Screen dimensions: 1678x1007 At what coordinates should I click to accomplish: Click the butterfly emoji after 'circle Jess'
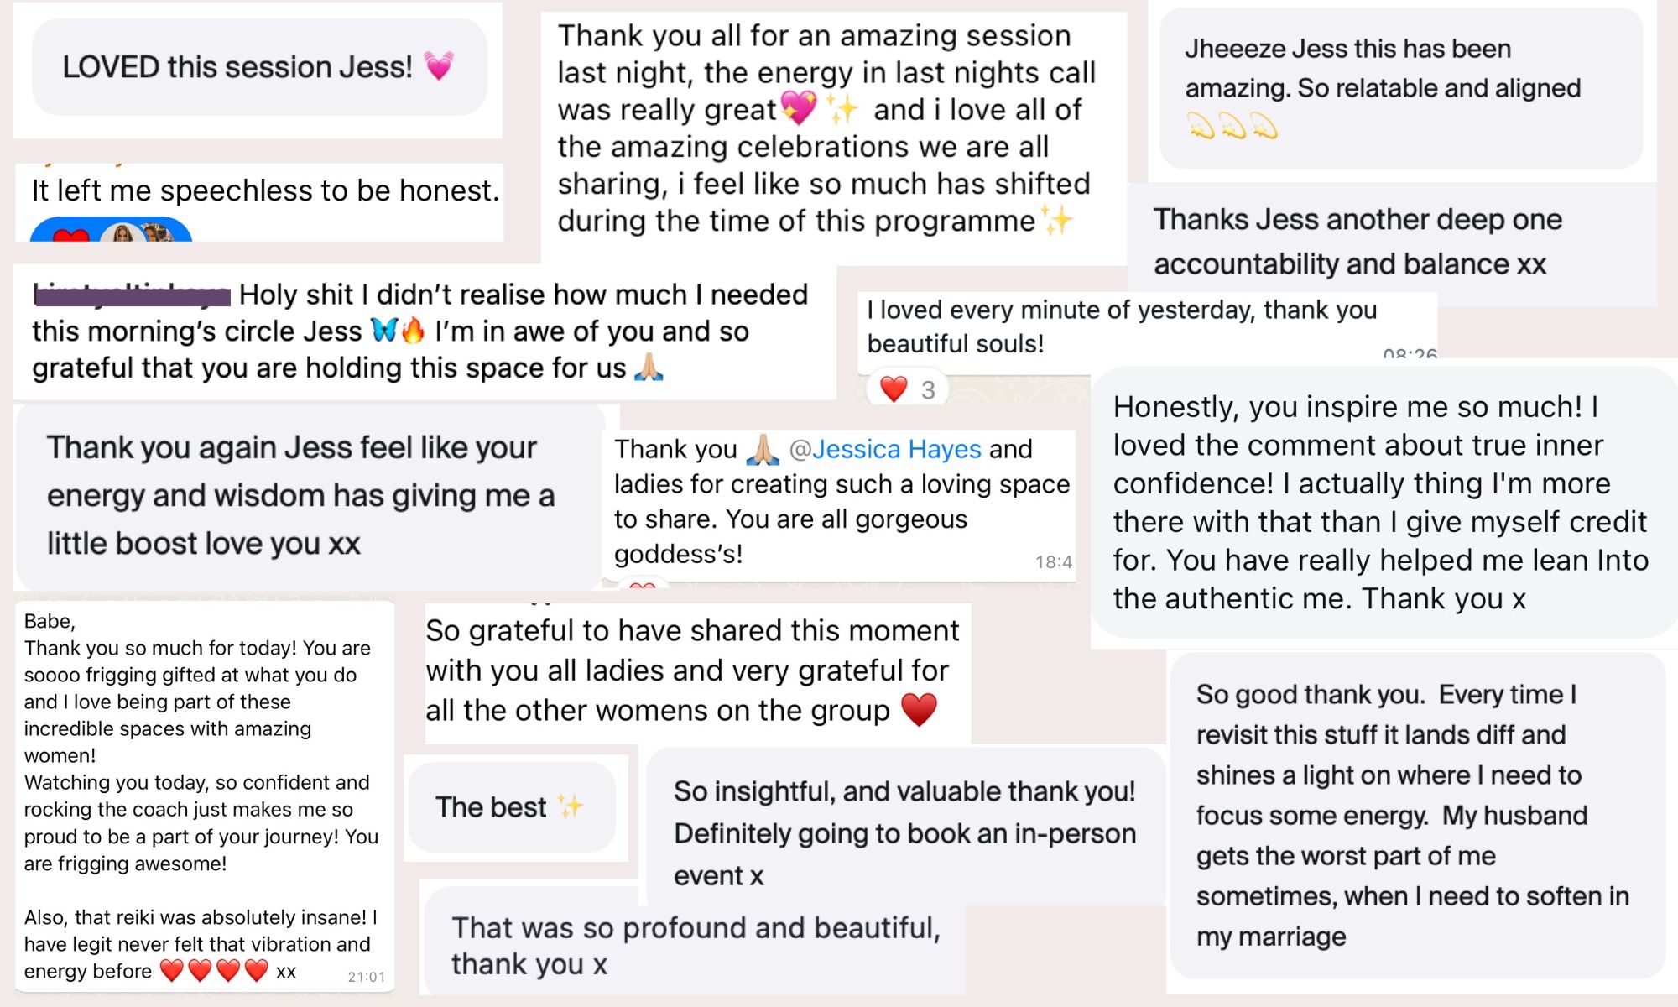[x=383, y=331]
